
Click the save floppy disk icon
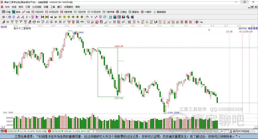coord(123,17)
